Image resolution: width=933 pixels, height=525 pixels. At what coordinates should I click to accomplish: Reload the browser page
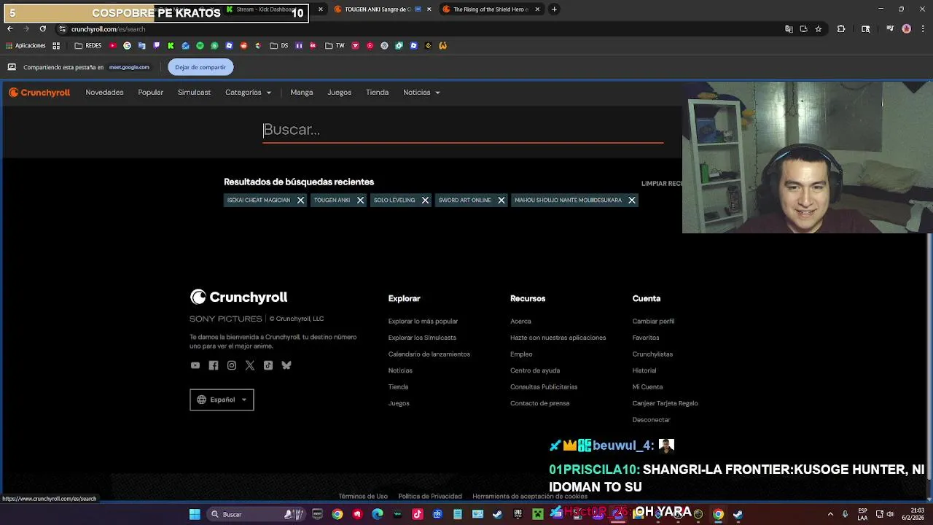42,28
